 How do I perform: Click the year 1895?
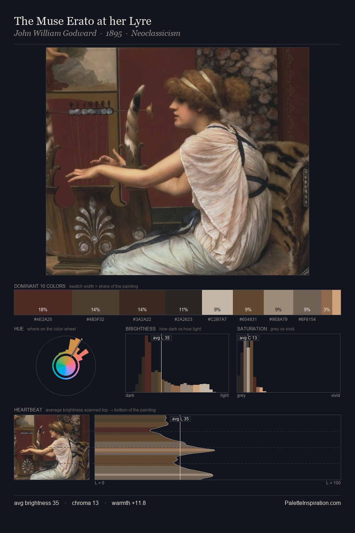(114, 33)
